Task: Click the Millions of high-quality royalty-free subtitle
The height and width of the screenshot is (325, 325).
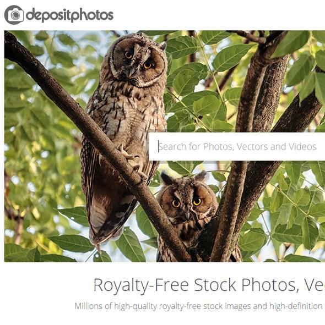Action: [x=199, y=306]
